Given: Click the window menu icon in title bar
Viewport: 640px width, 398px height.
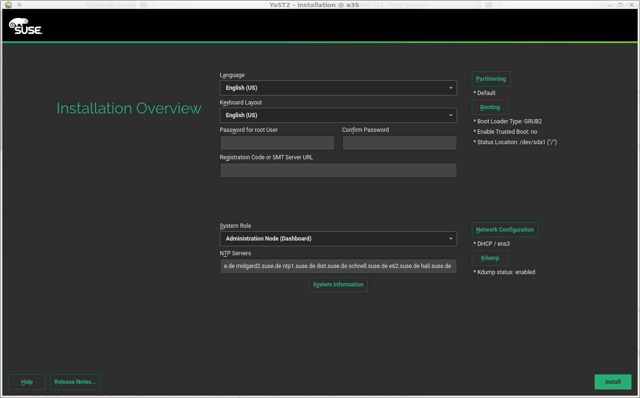Looking at the screenshot, I should pos(8,5).
